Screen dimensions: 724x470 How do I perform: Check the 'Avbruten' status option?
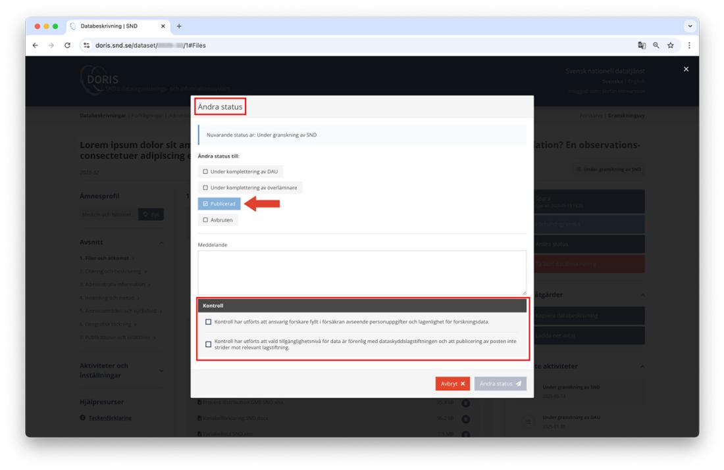pos(218,220)
